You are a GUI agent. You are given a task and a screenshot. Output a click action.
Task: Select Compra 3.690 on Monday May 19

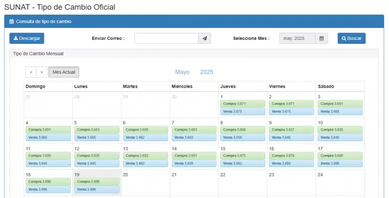tap(97, 182)
